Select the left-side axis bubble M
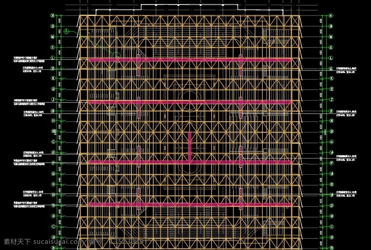Viewport: 371px width, 250px height. (x=53, y=37)
